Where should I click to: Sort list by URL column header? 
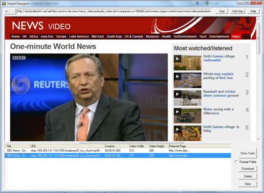(66, 146)
